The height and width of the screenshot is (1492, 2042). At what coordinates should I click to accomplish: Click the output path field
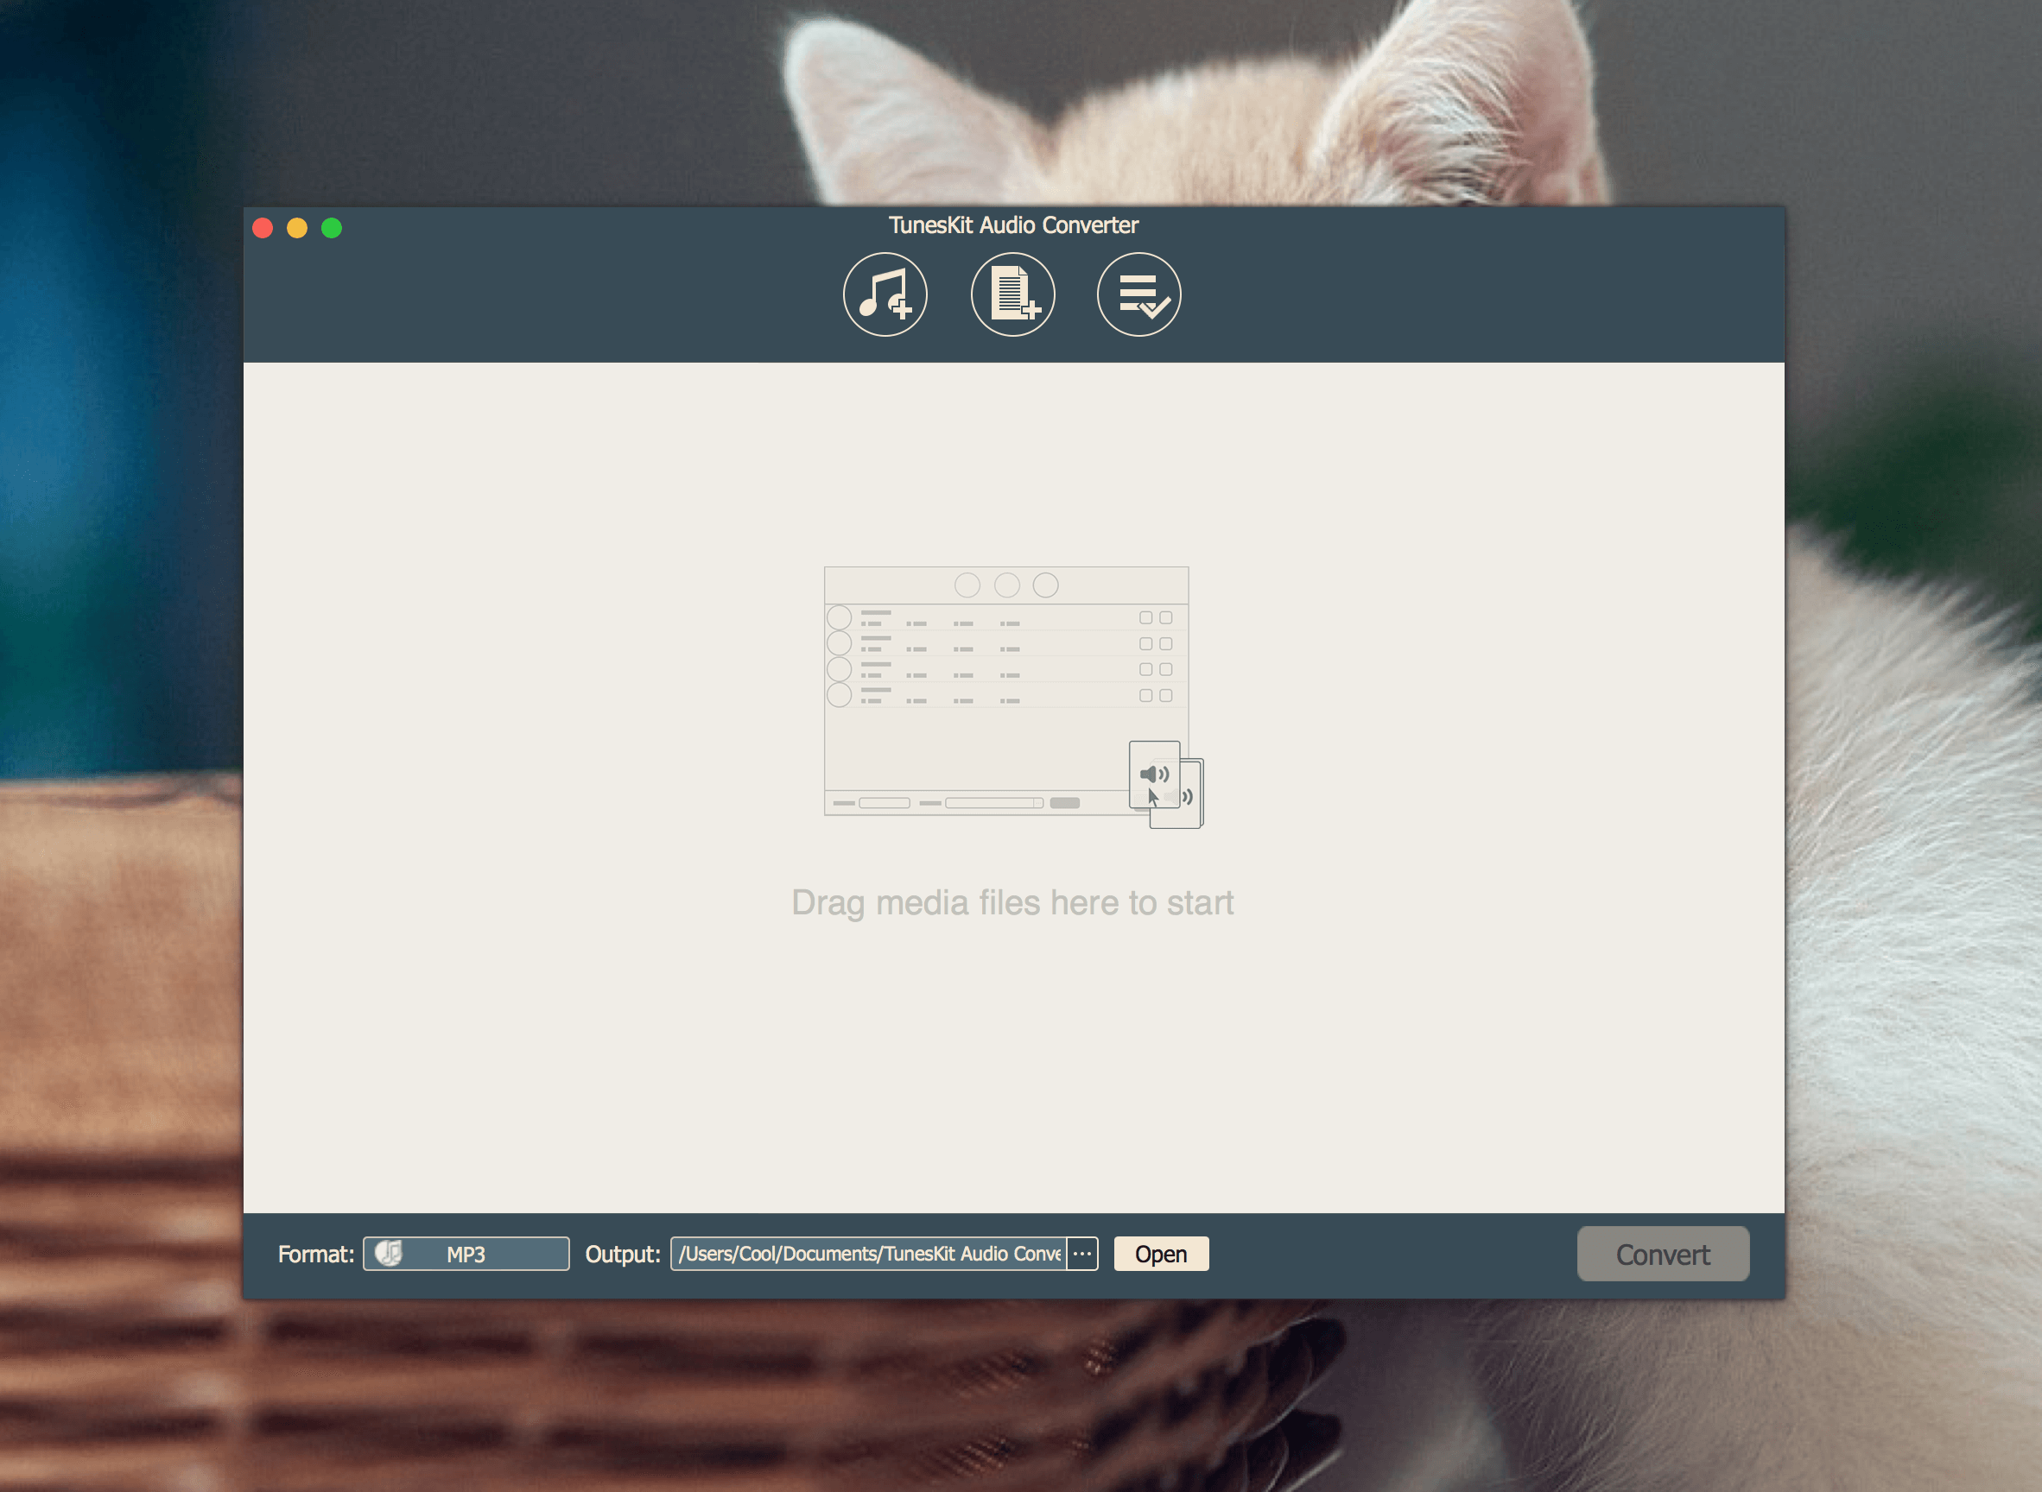pos(868,1254)
